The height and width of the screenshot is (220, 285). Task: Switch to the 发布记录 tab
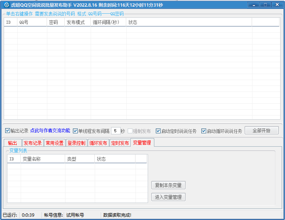pyautogui.click(x=33, y=143)
